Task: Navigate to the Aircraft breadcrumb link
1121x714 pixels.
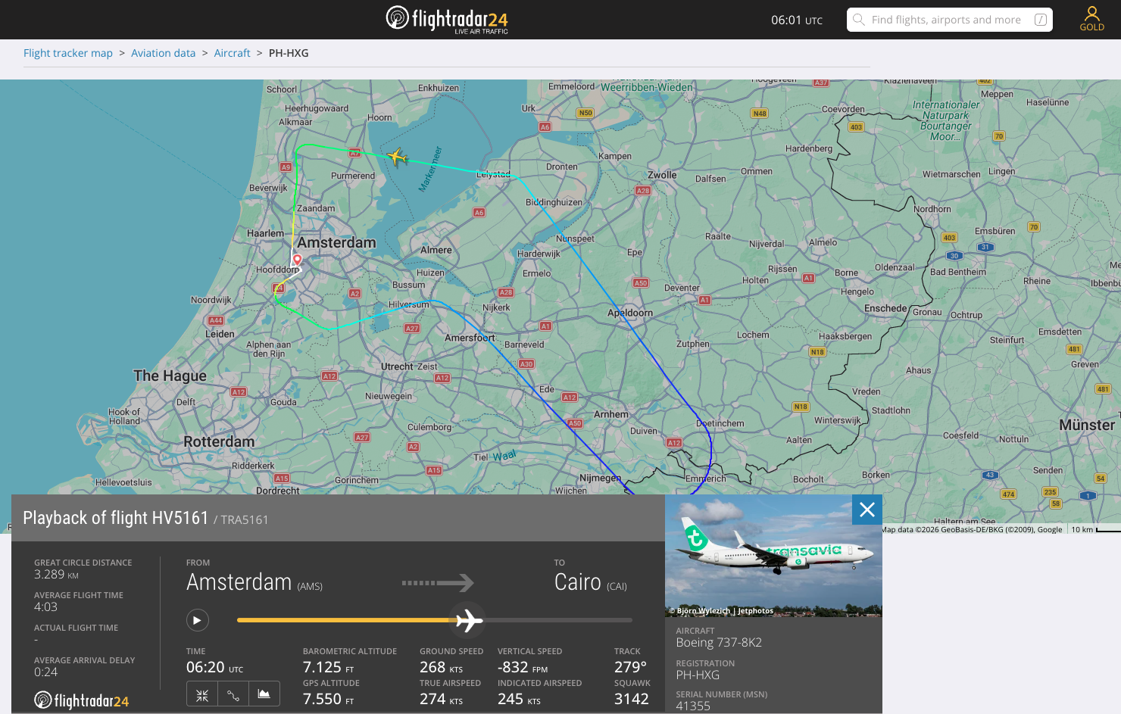Action: (x=232, y=53)
